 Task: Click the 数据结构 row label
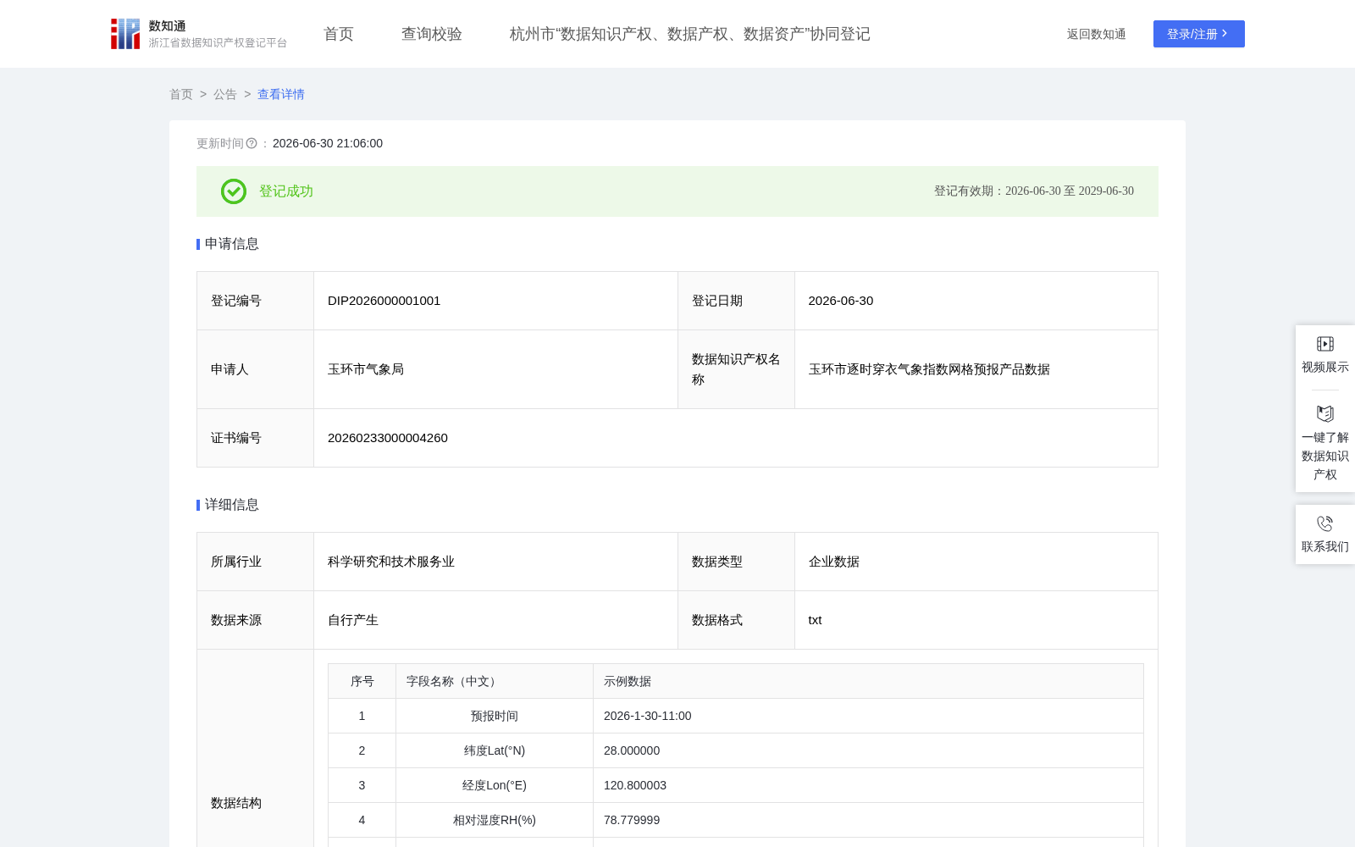236,803
